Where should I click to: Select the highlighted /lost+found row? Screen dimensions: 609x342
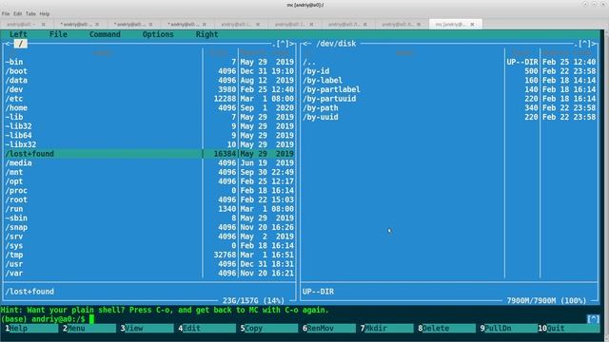point(149,154)
